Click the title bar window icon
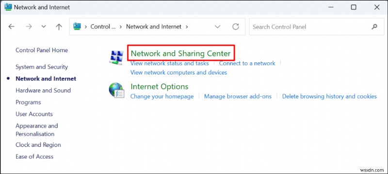 pos(8,7)
